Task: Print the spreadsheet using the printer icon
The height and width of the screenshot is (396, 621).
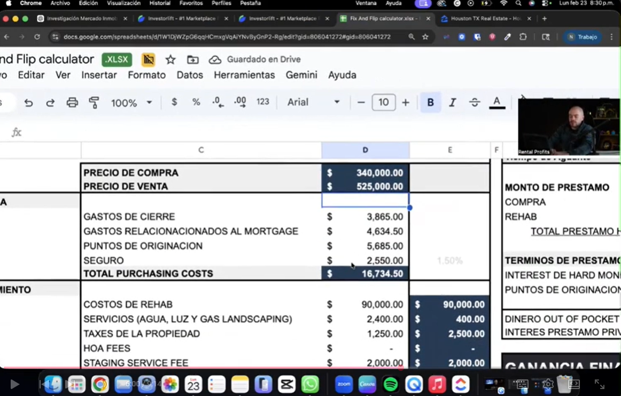Action: 72,102
